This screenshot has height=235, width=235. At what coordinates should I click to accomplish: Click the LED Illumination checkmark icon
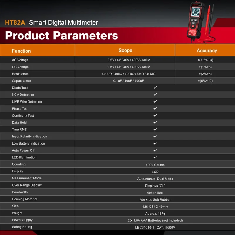click(155, 157)
